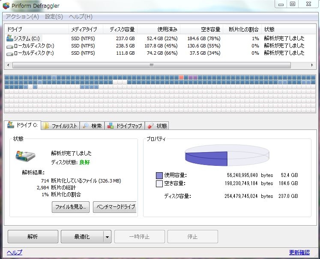
Task: Switch to the 検索 tab
Action: [x=92, y=126]
